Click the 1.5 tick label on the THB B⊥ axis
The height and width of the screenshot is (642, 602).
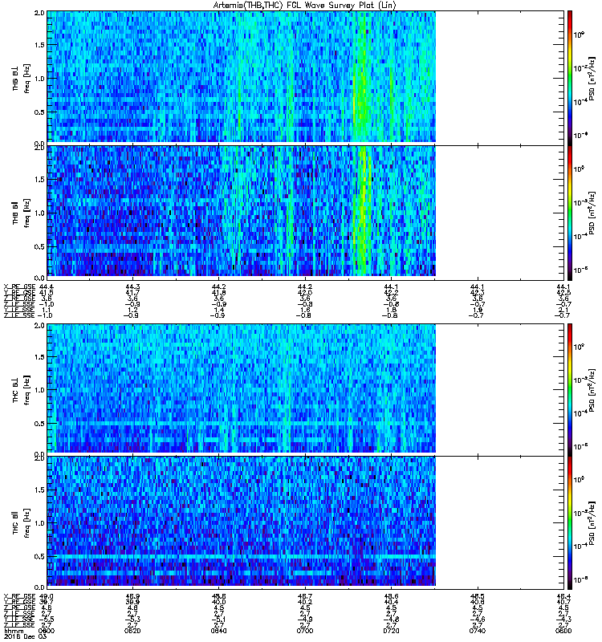39,45
